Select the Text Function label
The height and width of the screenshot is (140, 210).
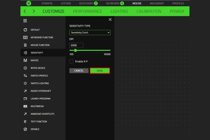click(x=39, y=122)
